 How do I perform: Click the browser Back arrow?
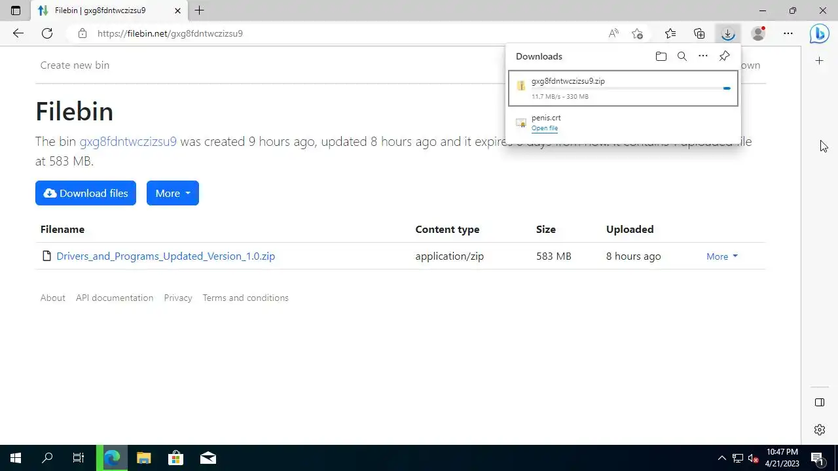(18, 33)
